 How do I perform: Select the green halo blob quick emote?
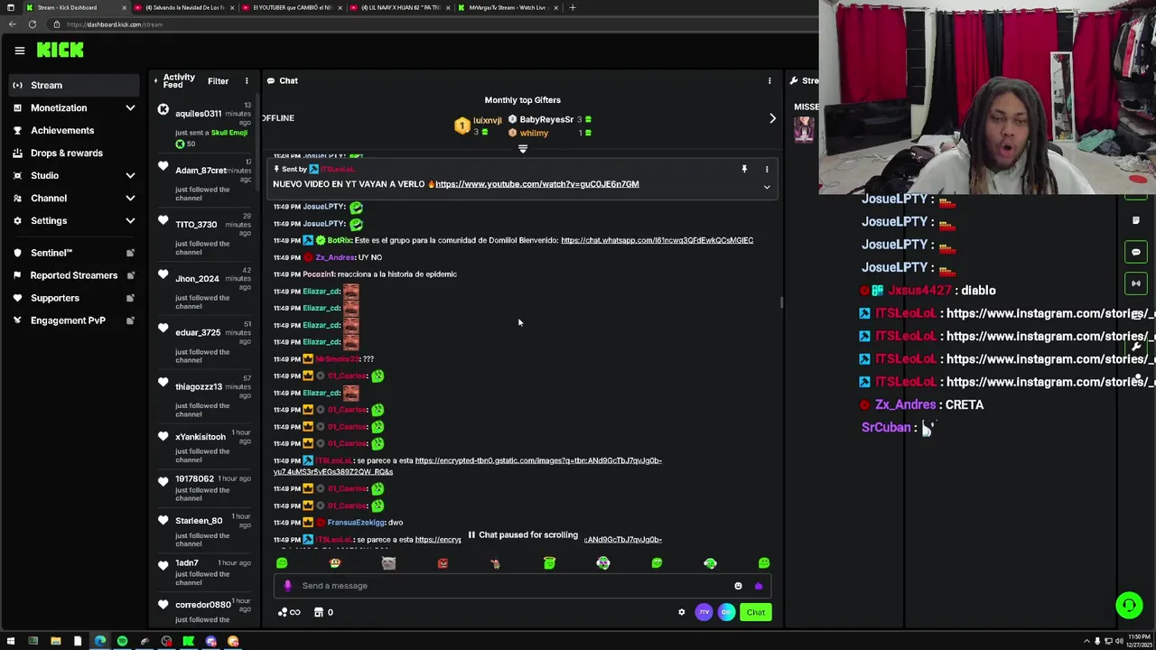pos(549,563)
